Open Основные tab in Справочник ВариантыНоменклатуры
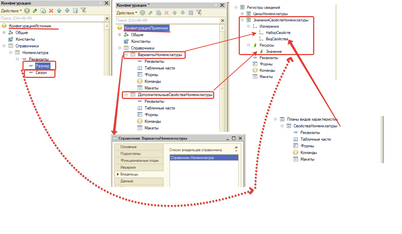This screenshot has width=402, height=234. [x=138, y=147]
